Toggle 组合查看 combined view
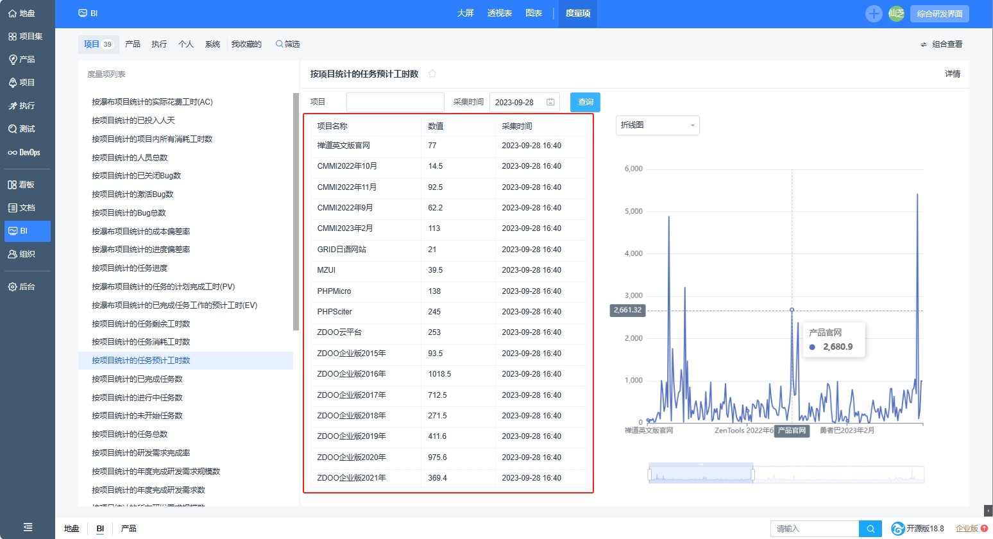 (x=941, y=44)
